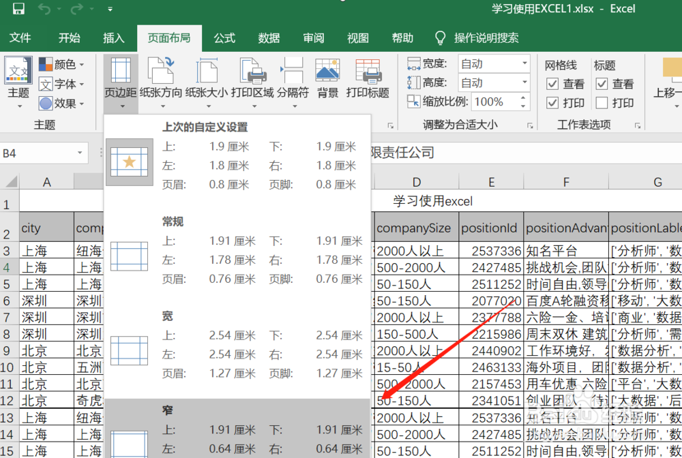Click the Save icon on Quick Access Toolbar
Screen dimensions: 682x458
coord(18,9)
